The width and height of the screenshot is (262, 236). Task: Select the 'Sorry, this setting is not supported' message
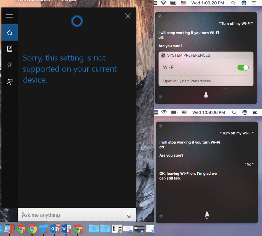pyautogui.click(x=70, y=69)
